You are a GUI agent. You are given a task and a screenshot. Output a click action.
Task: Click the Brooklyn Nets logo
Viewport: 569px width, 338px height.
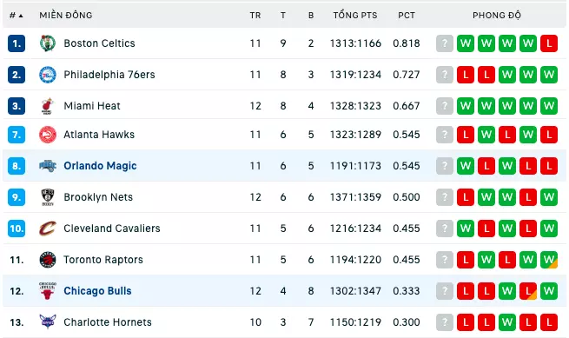(x=48, y=197)
